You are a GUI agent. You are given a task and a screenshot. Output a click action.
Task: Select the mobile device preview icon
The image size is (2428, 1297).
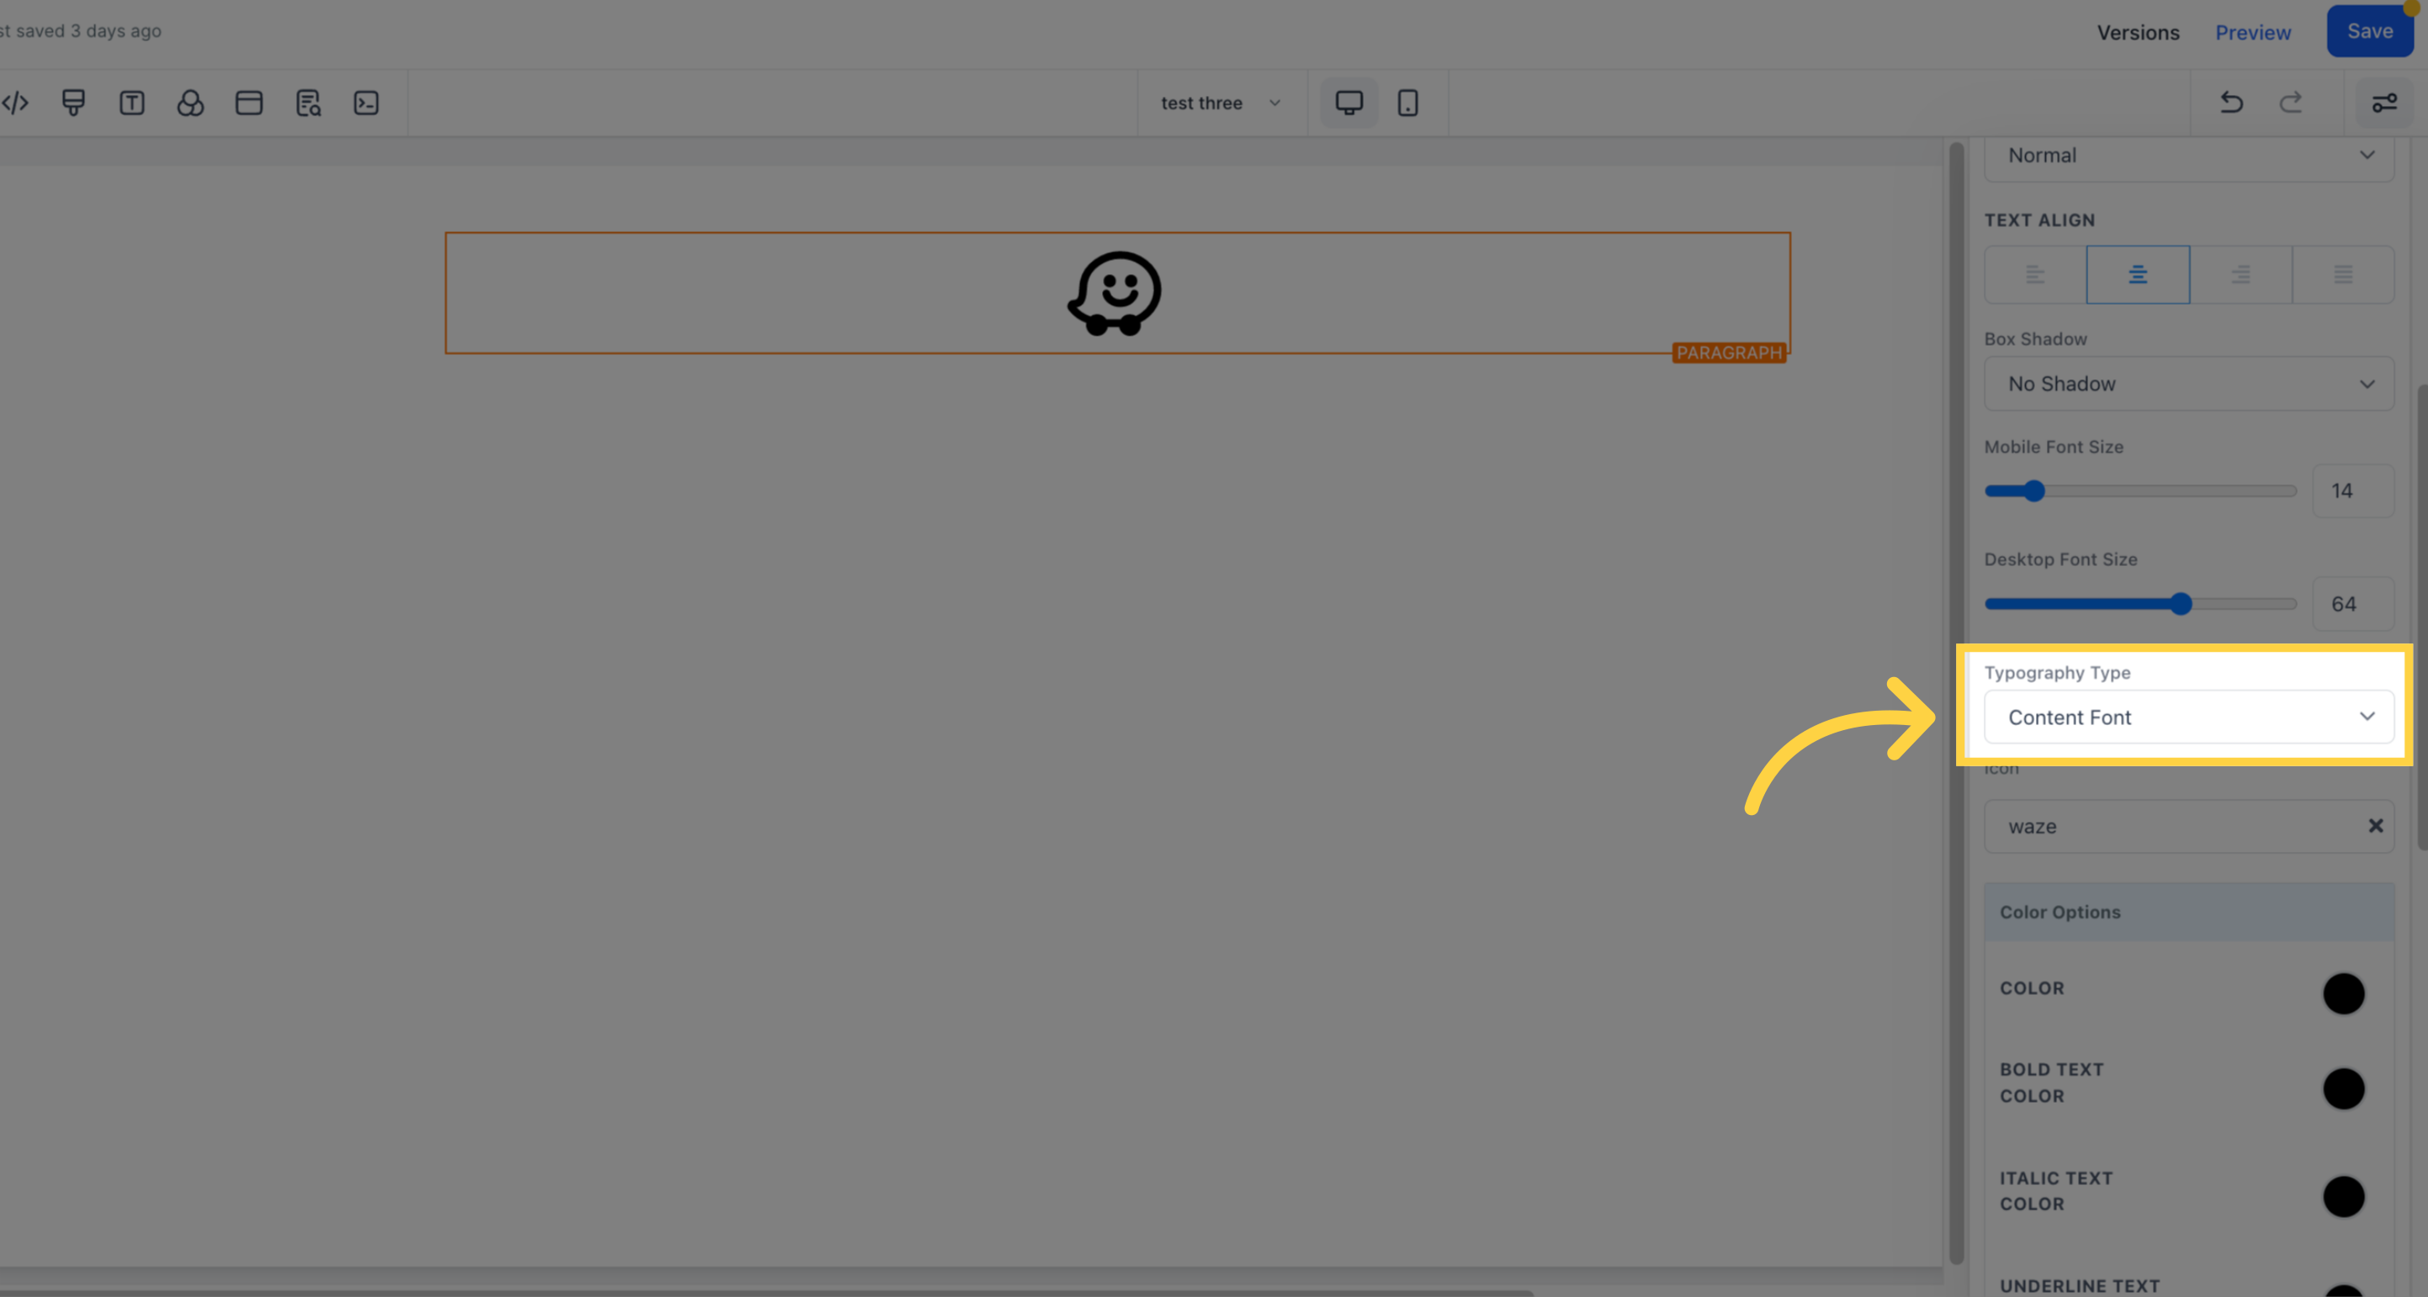1408,103
